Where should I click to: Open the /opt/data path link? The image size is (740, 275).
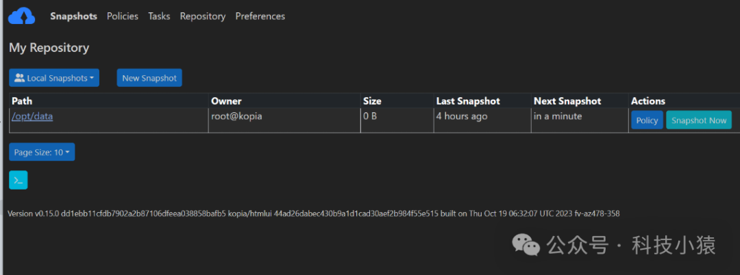click(x=32, y=116)
